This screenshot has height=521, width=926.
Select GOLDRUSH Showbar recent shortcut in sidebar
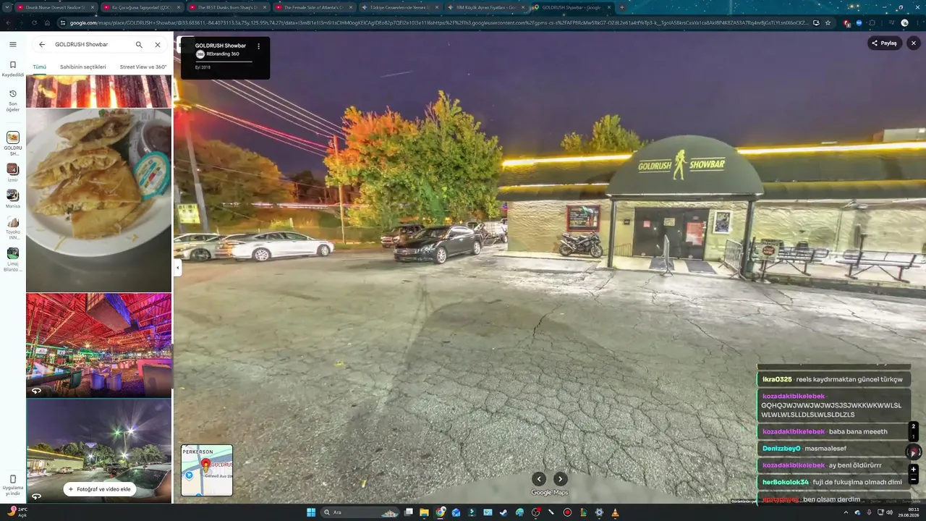[13, 143]
